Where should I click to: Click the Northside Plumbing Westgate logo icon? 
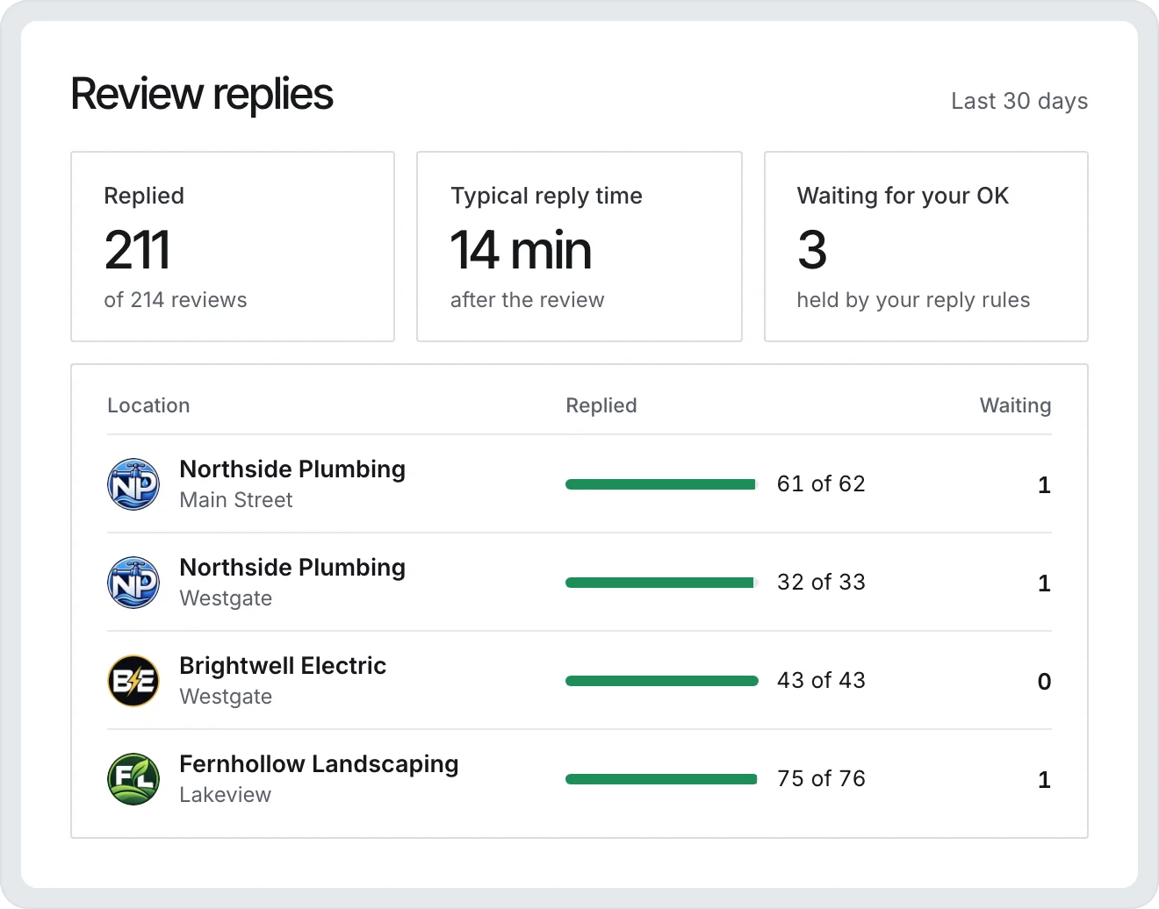(133, 583)
